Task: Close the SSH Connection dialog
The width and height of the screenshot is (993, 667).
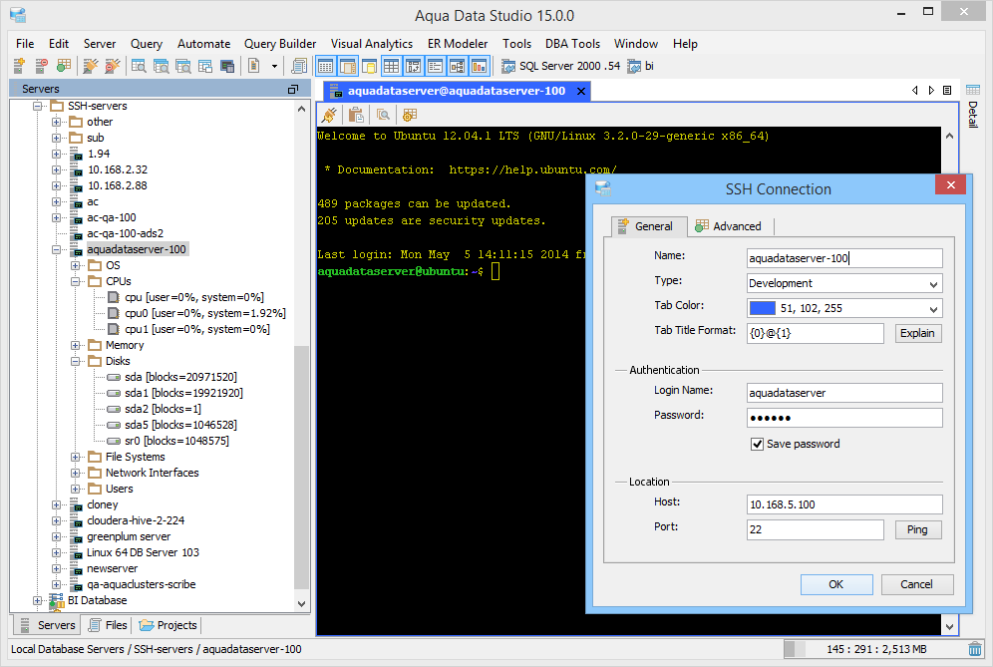Action: [950, 185]
